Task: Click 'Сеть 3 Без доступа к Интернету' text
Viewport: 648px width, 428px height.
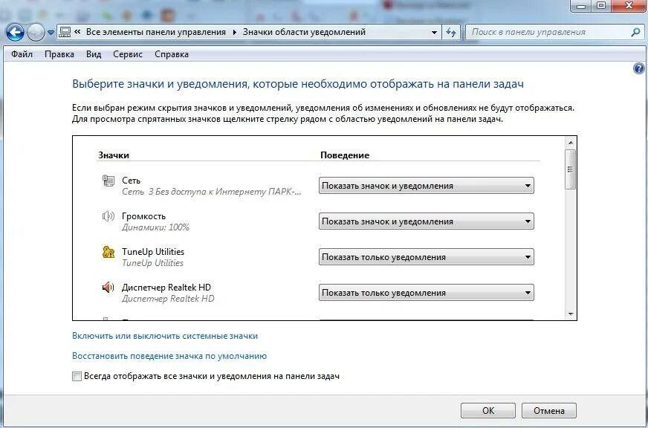Action: [x=212, y=192]
